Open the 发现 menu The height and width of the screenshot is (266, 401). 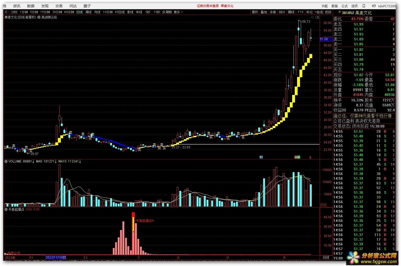(x=45, y=6)
